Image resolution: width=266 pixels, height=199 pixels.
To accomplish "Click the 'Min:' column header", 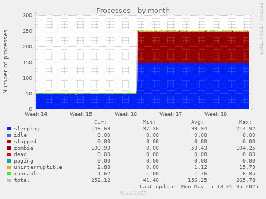I will [149, 122].
